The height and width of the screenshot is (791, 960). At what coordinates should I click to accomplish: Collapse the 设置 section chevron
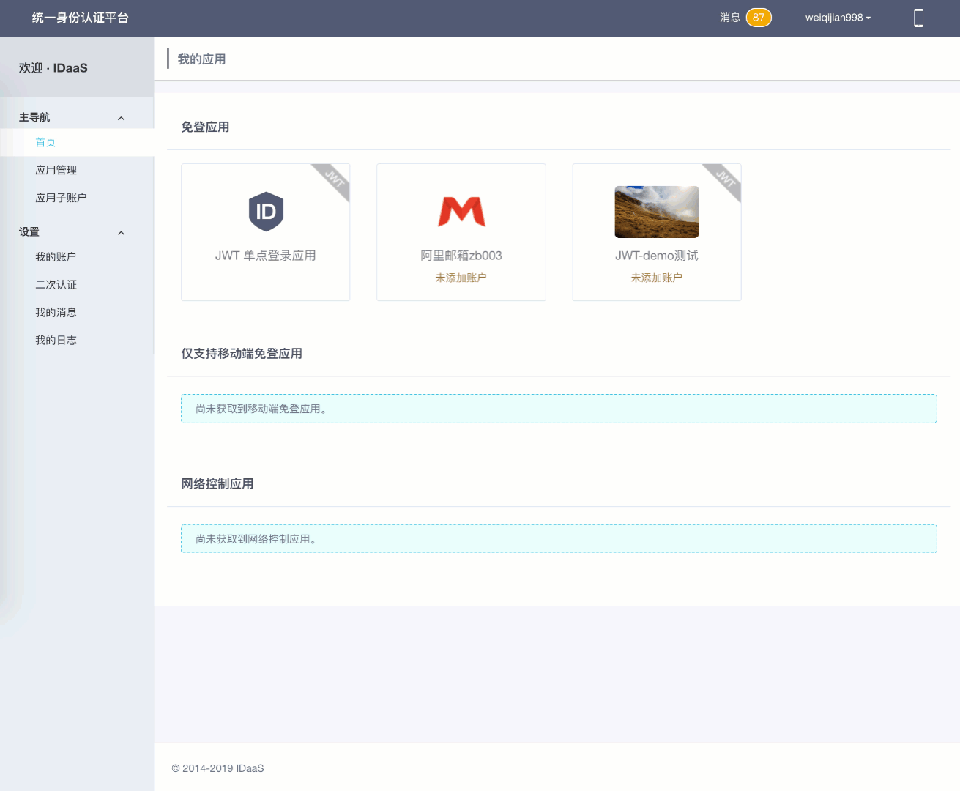pyautogui.click(x=122, y=233)
